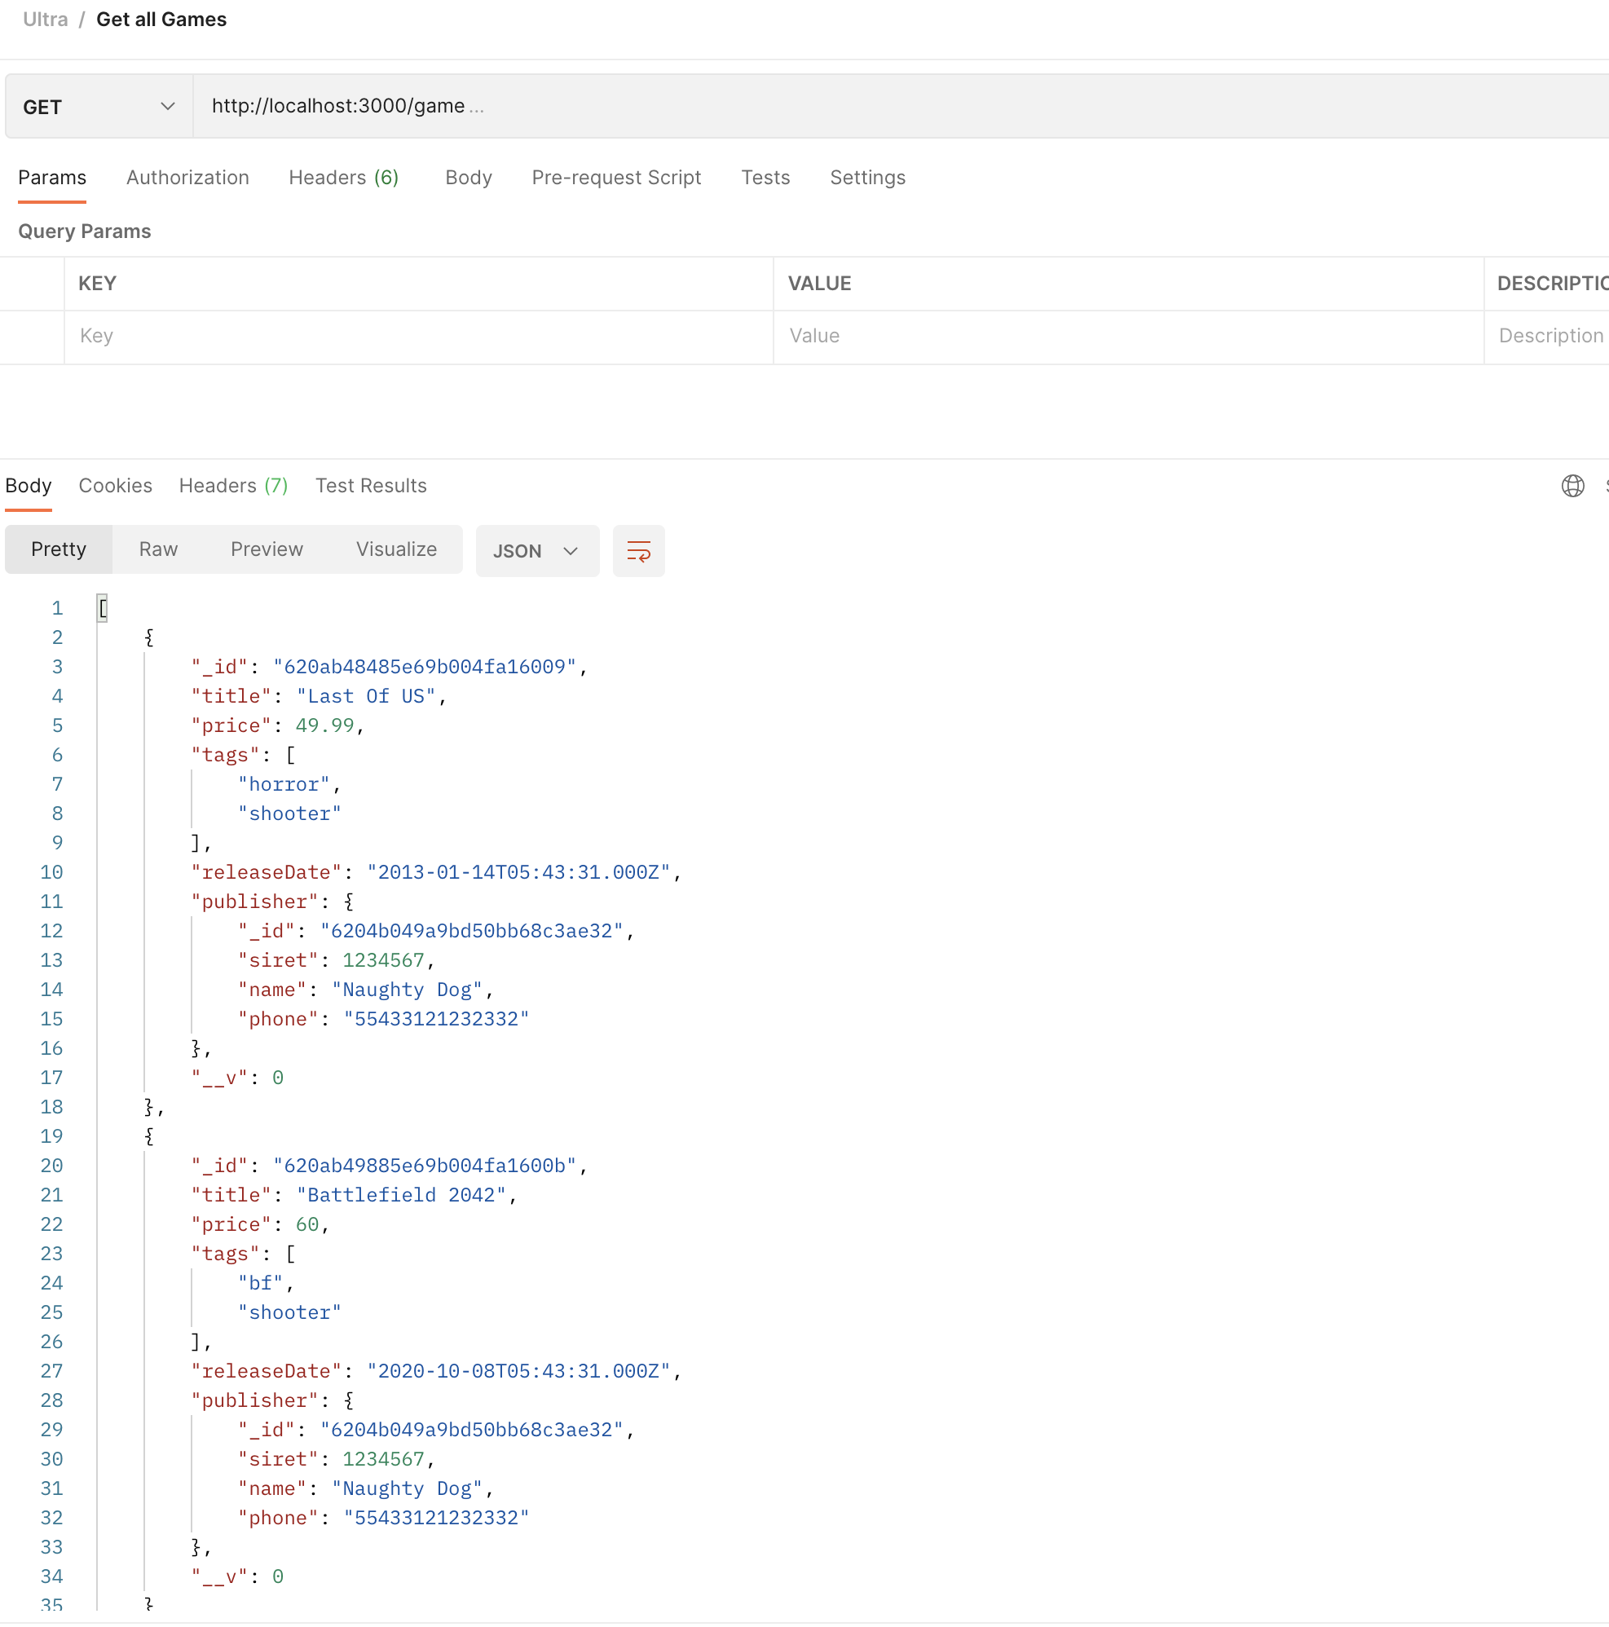Click the query param Key field

[418, 337]
